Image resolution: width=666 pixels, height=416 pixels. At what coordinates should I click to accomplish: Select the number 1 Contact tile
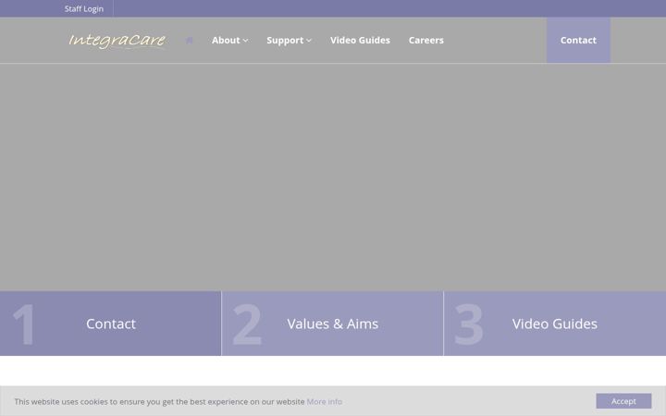tap(110, 324)
